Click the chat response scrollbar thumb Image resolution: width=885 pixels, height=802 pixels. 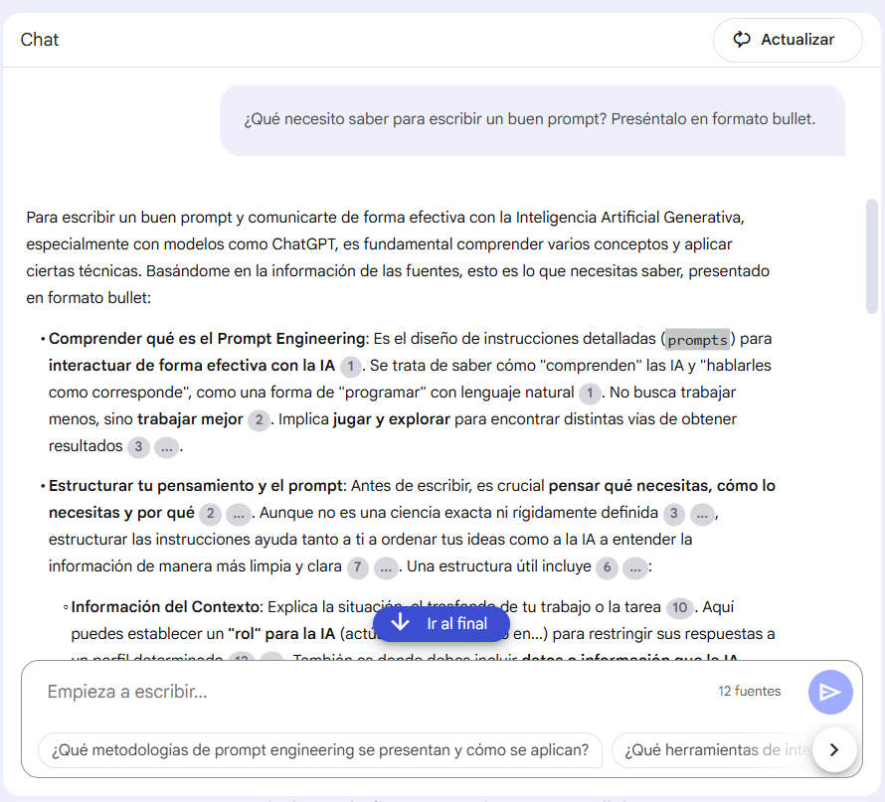[x=872, y=255]
